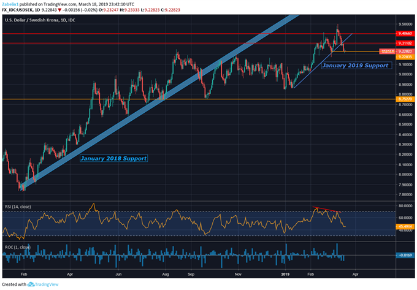This screenshot has width=417, height=290.
Task: Click the 2019 year label on the time axis
Action: (285, 274)
